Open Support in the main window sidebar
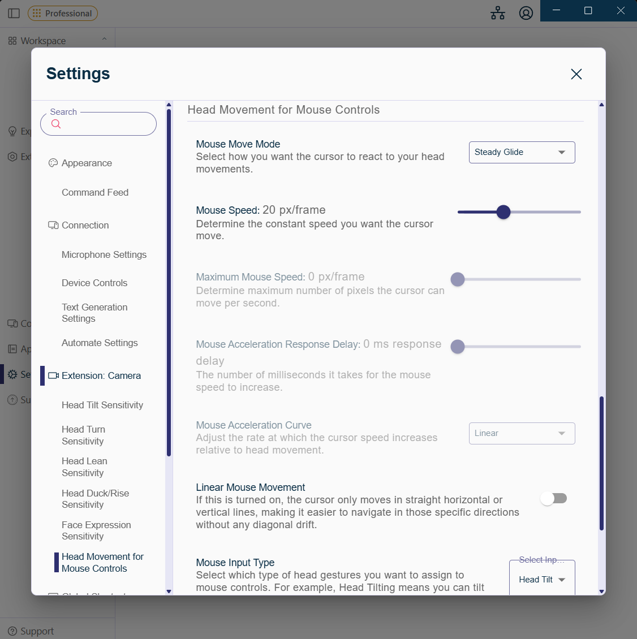Image resolution: width=637 pixels, height=639 pixels. (32, 631)
